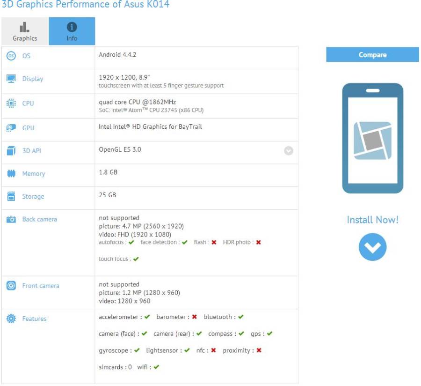The image size is (421, 386).
Task: Click the GPU row icon
Action: 11,128
